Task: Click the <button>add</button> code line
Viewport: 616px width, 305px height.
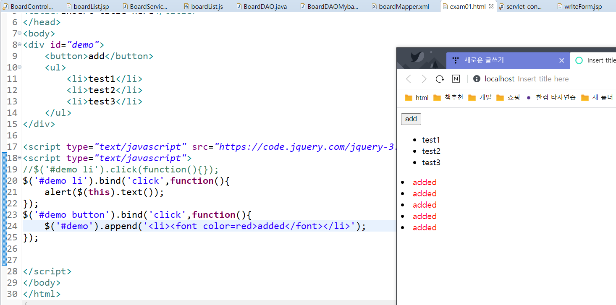Action: (x=99, y=56)
